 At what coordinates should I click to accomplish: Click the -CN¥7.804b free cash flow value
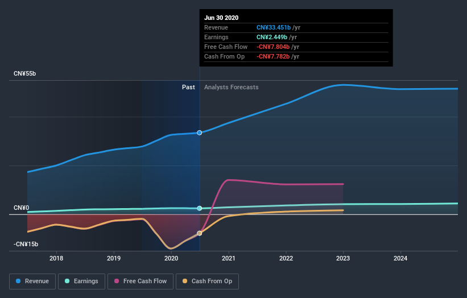[273, 47]
